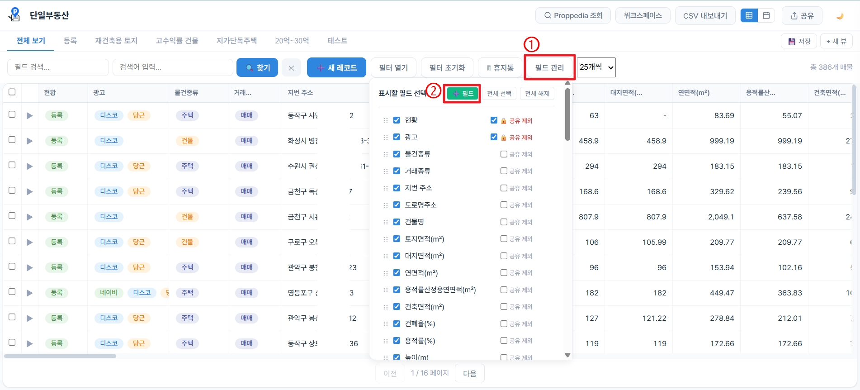
Task: Click drag handle icon for 건폐율(%) field
Action: [x=386, y=324]
